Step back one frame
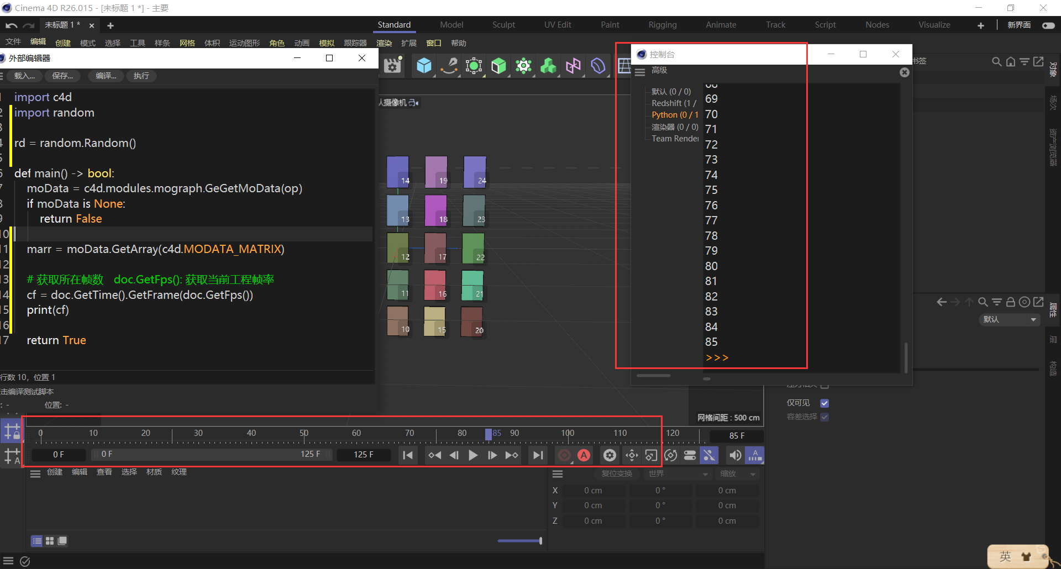Viewport: 1061px width, 569px height. tap(454, 455)
